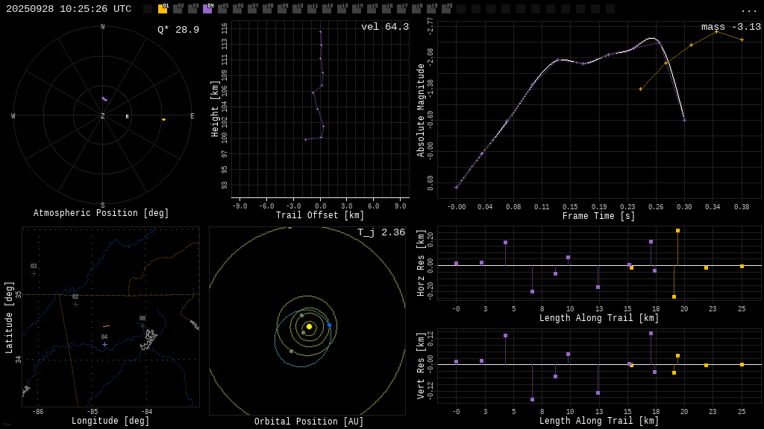Image resolution: width=764 pixels, height=429 pixels.
Task: Click the yellow Sun in orbital plot
Action: point(309,326)
